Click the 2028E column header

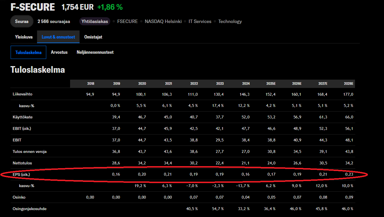[x=348, y=84]
